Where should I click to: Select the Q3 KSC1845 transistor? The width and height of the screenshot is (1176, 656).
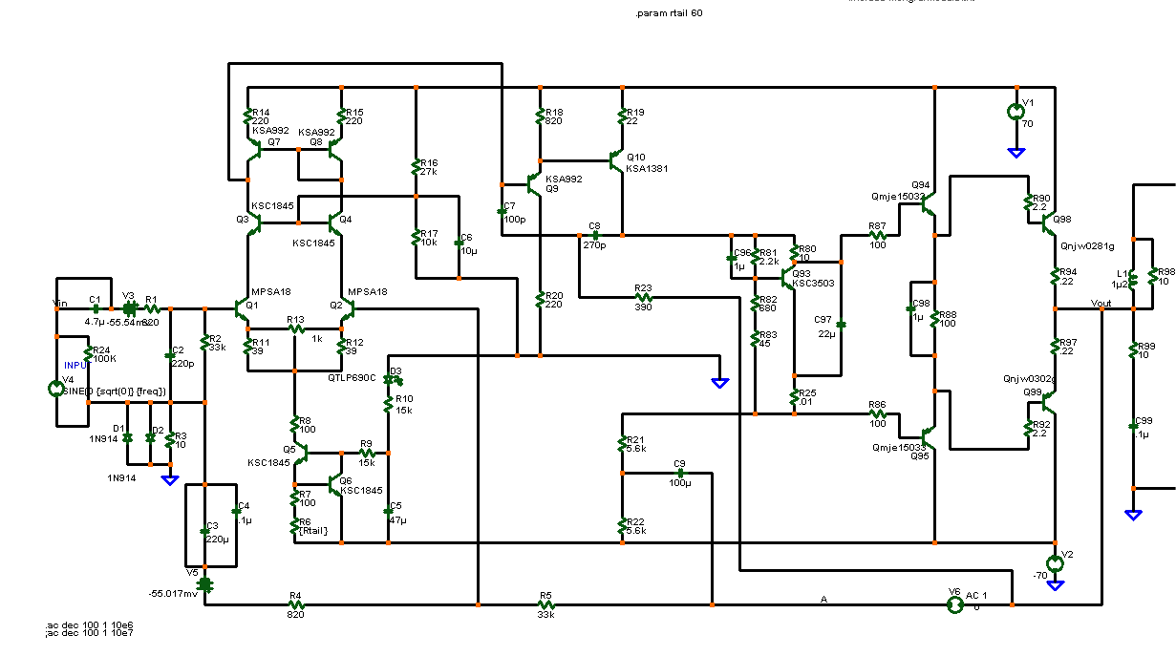point(253,224)
